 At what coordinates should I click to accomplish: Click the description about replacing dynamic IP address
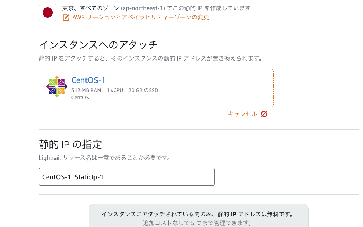(x=150, y=58)
